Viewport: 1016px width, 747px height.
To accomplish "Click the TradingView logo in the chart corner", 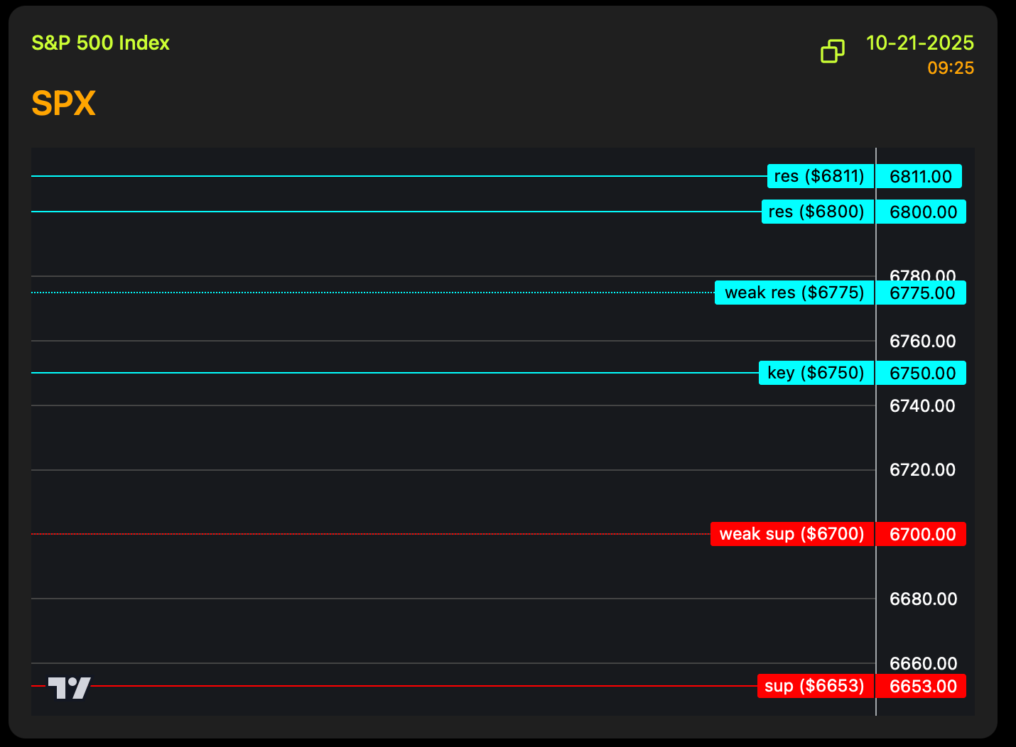I will tap(69, 687).
